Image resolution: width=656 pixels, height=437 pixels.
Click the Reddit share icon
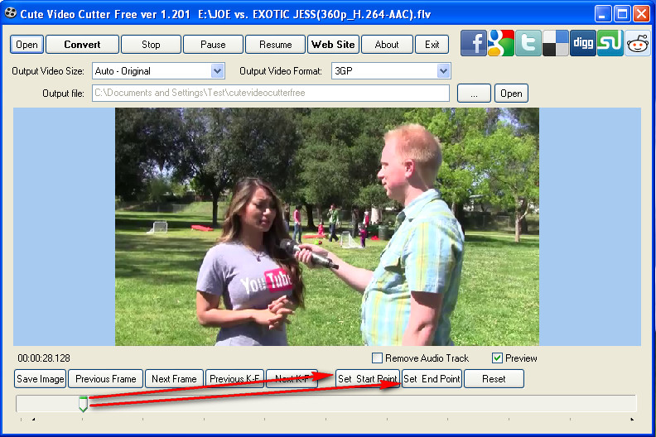pyautogui.click(x=638, y=43)
